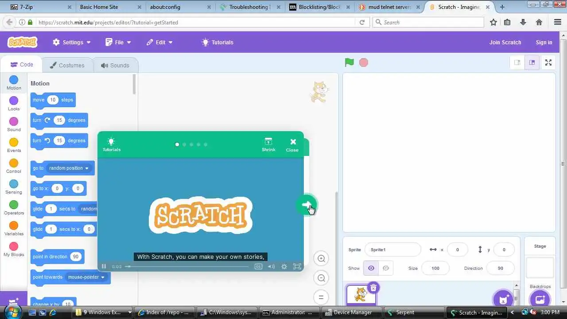Open Tutorials in the menu bar

point(217,42)
